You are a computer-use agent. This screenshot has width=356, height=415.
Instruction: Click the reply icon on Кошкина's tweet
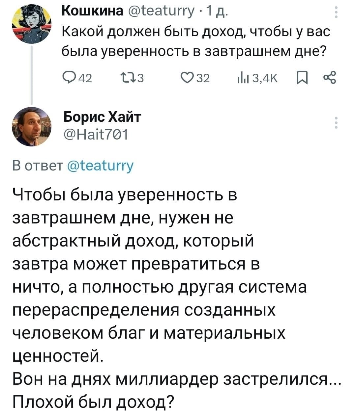[x=69, y=78]
